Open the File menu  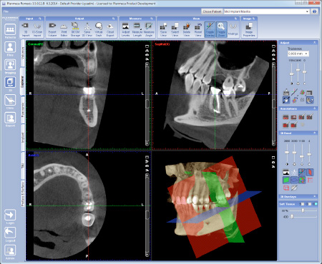tap(6, 11)
